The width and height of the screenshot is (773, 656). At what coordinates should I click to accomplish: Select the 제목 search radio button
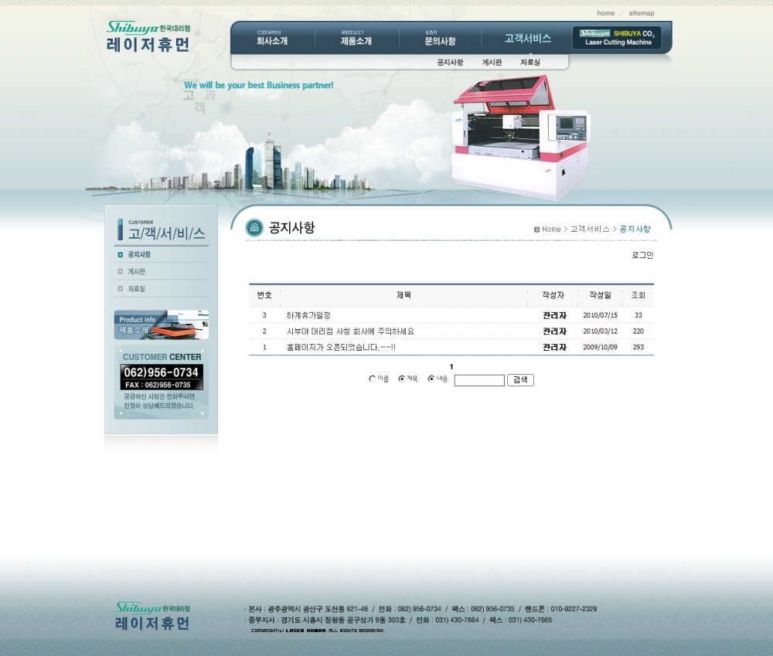(401, 379)
